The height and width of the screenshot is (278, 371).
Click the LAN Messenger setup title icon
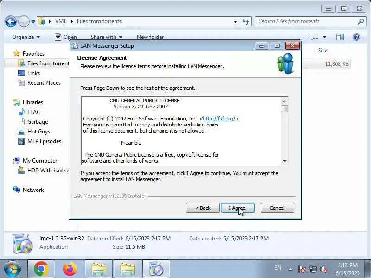coord(75,45)
